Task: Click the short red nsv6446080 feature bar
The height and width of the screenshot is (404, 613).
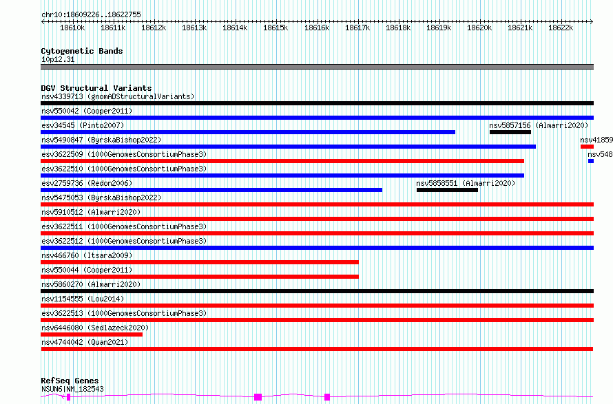Action: pos(92,334)
